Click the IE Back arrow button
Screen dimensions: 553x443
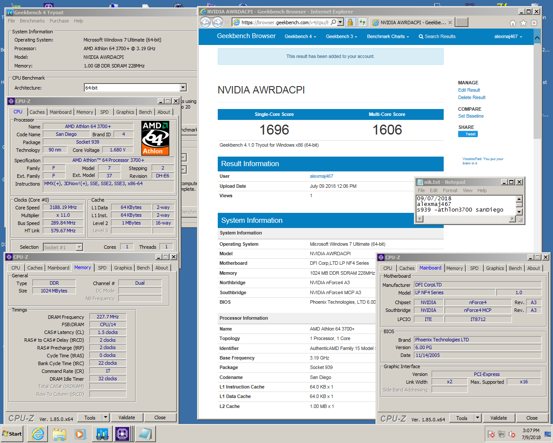[206, 22]
